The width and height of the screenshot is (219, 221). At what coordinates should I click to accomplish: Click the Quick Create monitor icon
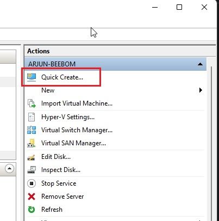click(x=32, y=77)
